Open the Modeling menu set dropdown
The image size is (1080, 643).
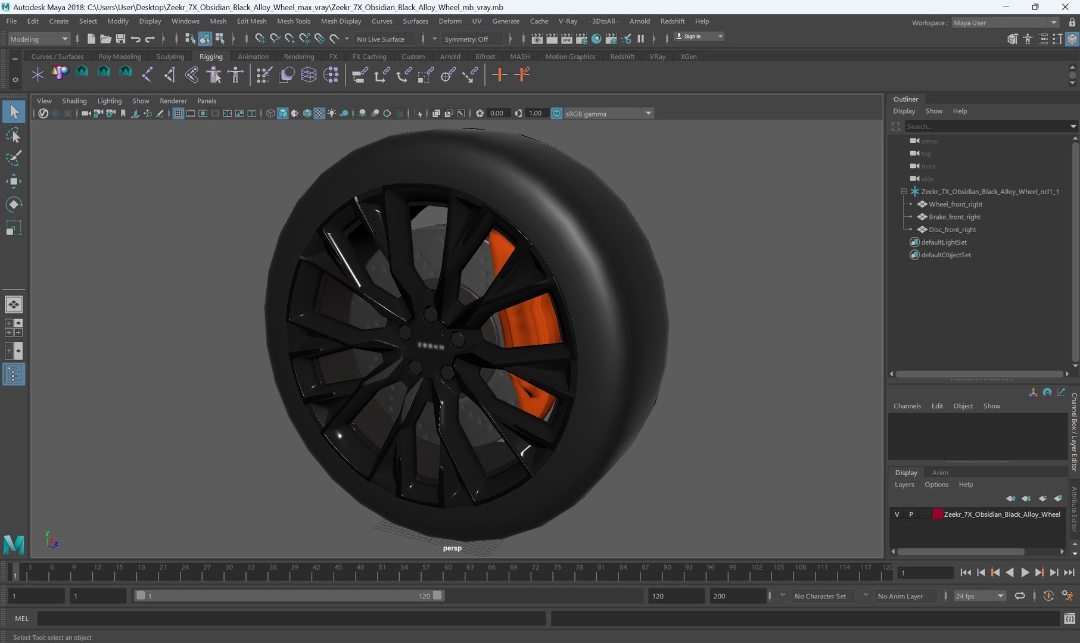[39, 39]
